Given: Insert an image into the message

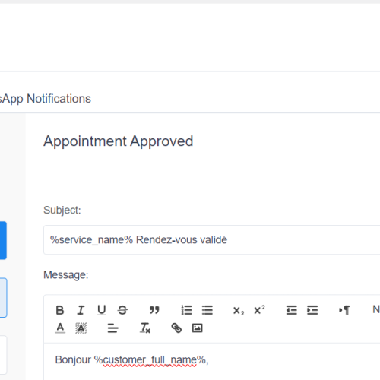Looking at the screenshot, I should point(197,328).
